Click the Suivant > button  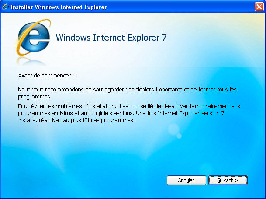(228, 180)
